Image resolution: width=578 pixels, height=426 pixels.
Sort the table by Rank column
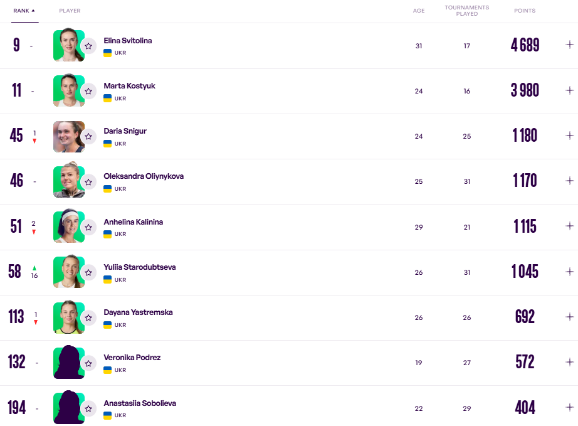pyautogui.click(x=24, y=11)
